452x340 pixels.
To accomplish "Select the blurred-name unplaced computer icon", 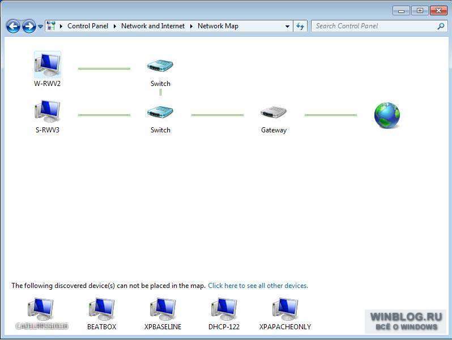I will (41, 309).
